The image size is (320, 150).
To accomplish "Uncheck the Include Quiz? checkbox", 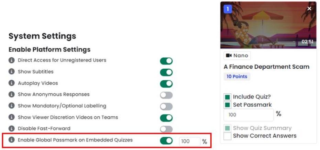I will pyautogui.click(x=227, y=97).
